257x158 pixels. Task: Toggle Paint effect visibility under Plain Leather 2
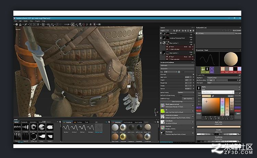[x=167, y=47]
